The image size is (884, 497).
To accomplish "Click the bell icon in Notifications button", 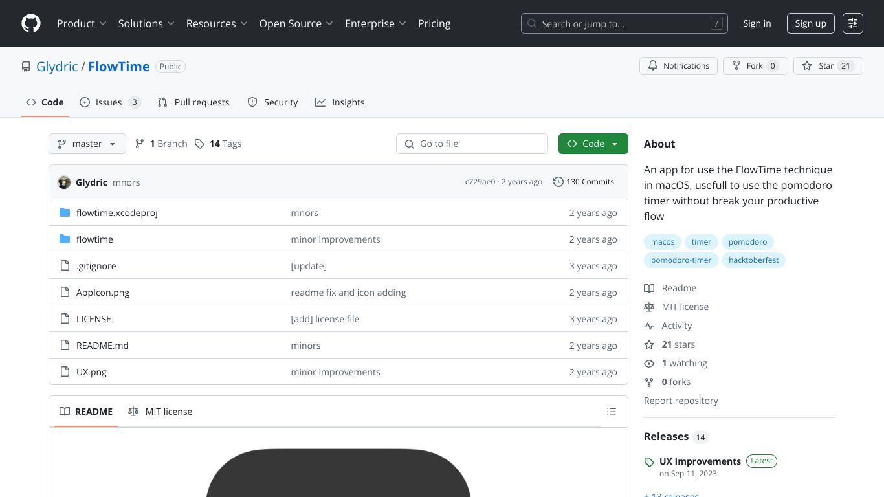I will 653,66.
